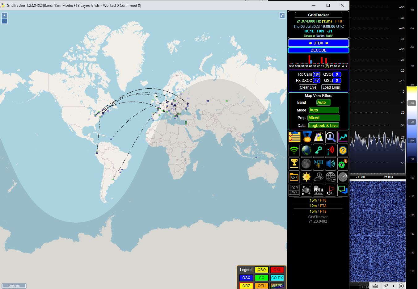Click the JTDX instance selector bar
The width and height of the screenshot is (418, 289).
[318, 43]
